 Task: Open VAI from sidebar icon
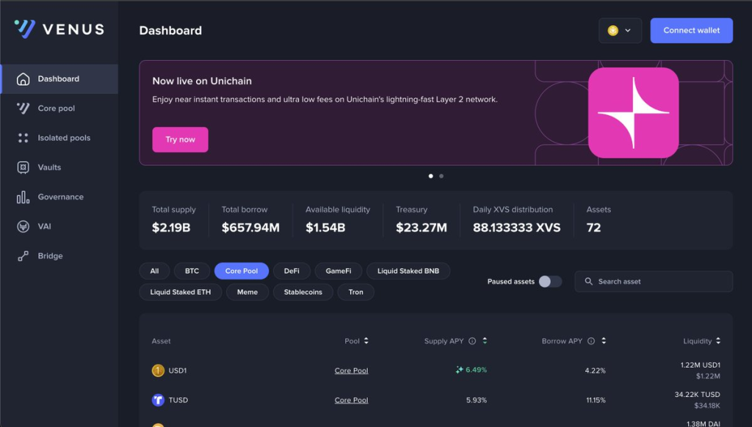[x=23, y=227]
